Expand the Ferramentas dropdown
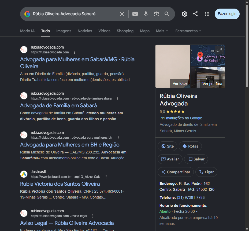This screenshot has height=231, width=249. (x=188, y=31)
